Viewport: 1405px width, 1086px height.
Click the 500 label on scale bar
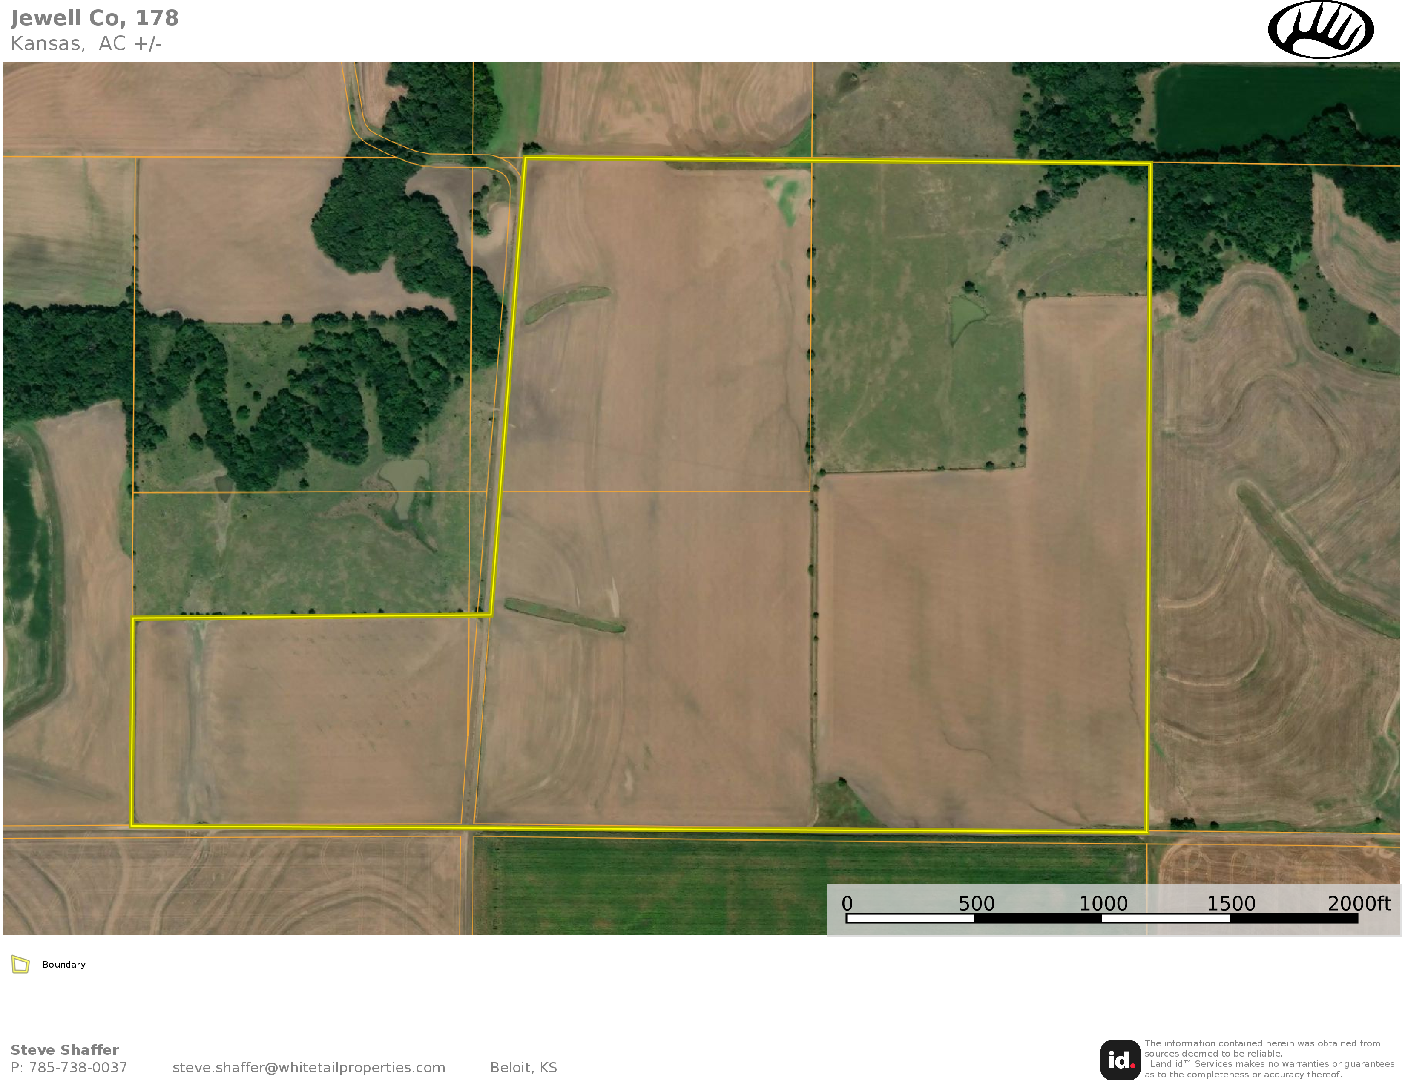pyautogui.click(x=977, y=904)
